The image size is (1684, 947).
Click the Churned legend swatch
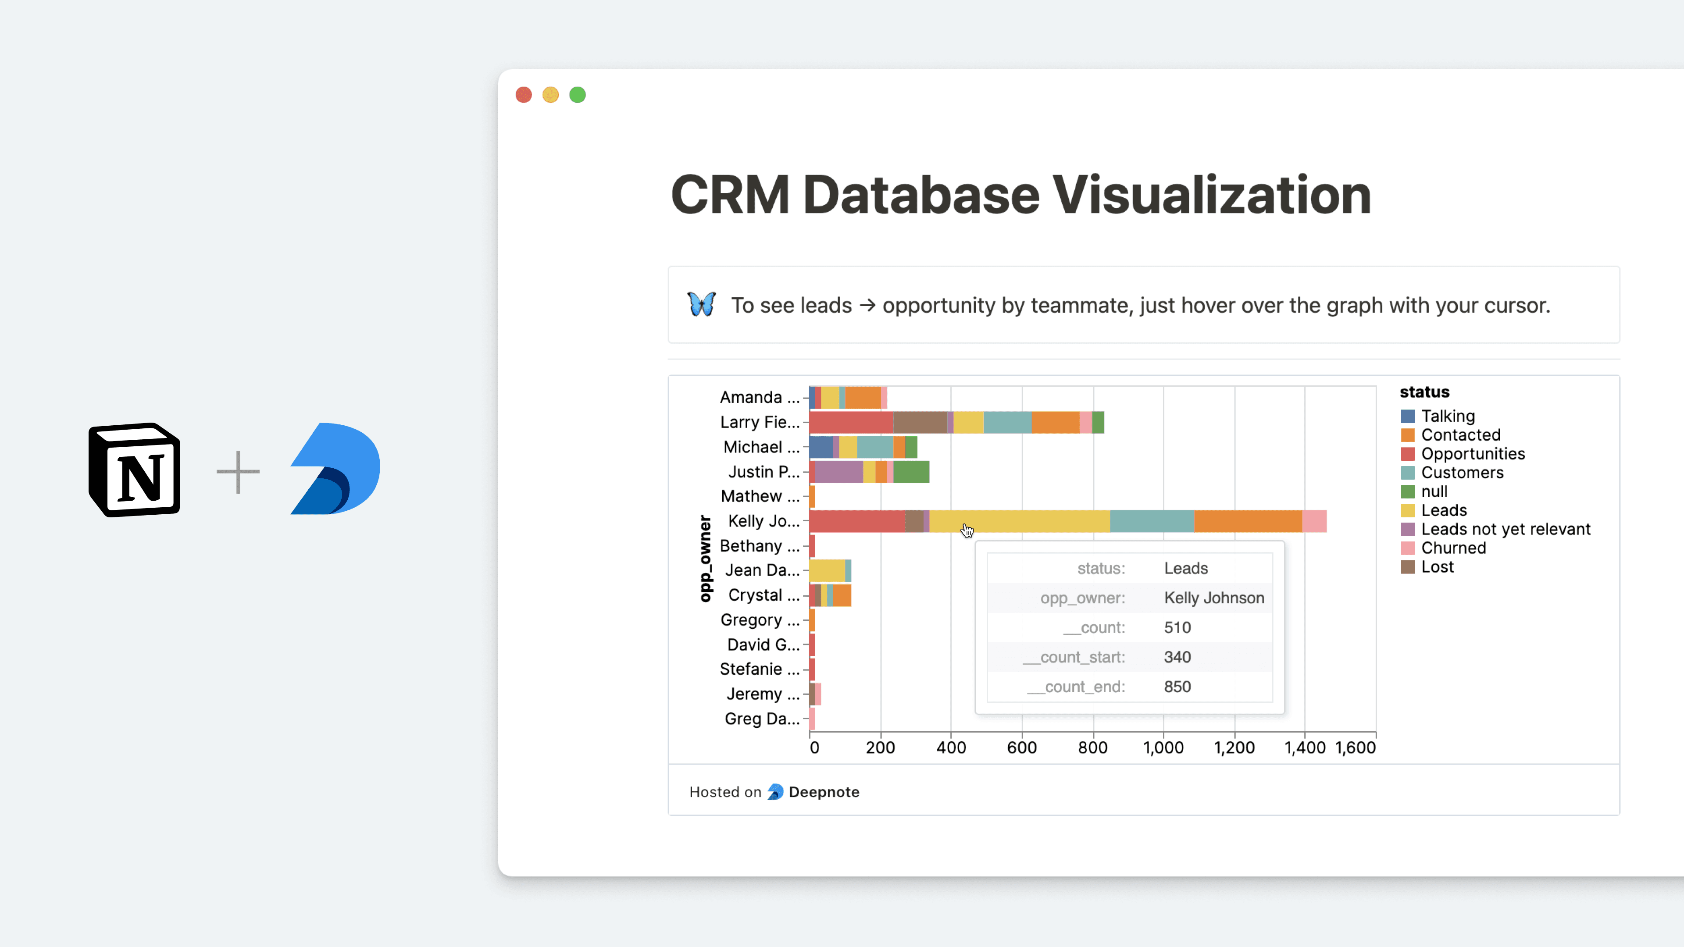(x=1407, y=548)
